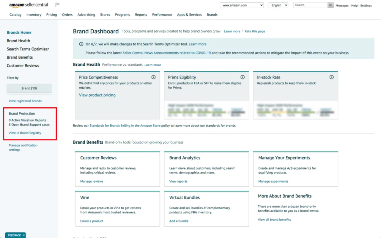The width and height of the screenshot is (381, 238).
Task: Open In-stock Rate info icon
Action: (332, 77)
